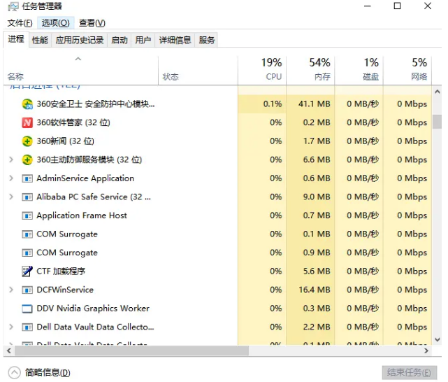The width and height of the screenshot is (448, 382).
Task: Click the AdminService Application icon
Action: (27, 178)
